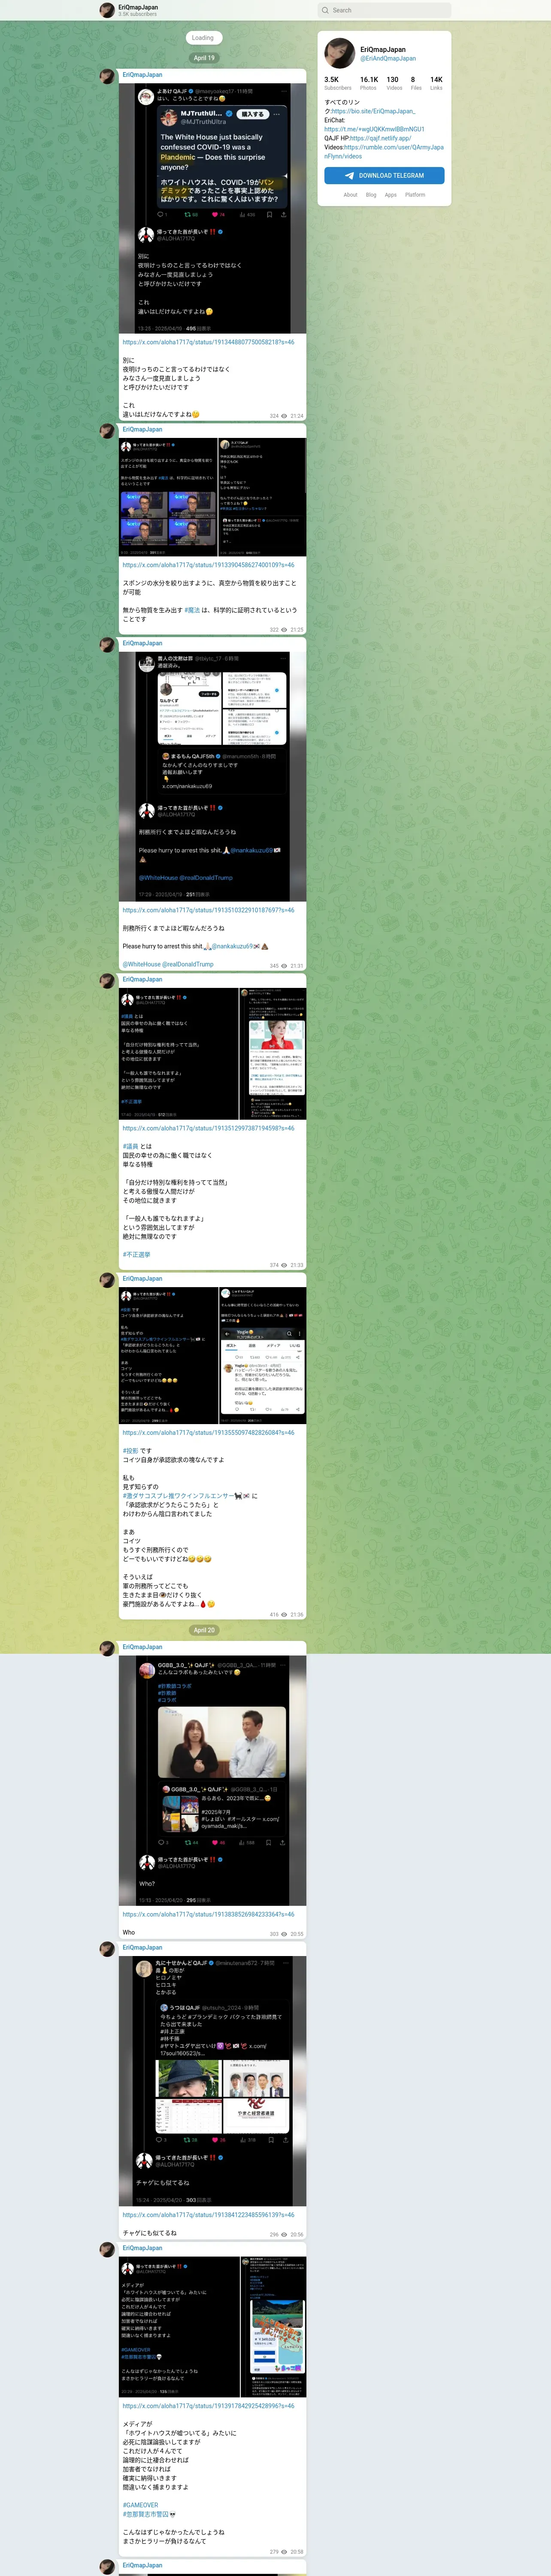Image resolution: width=551 pixels, height=2576 pixels.
Task: Open the qajf.netlify.app link
Action: (x=380, y=138)
